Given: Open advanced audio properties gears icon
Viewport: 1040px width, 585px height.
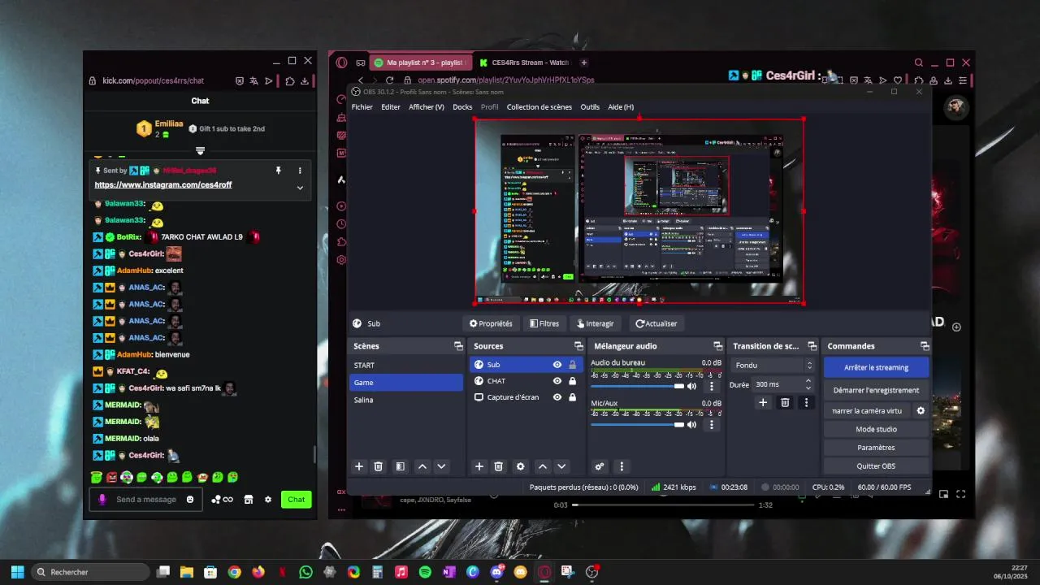Looking at the screenshot, I should [600, 466].
